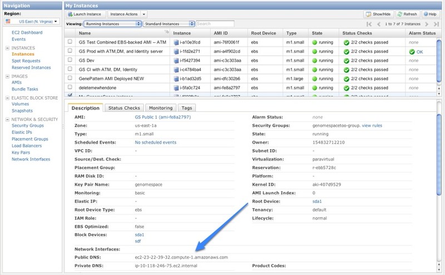This screenshot has height=275, width=445.
Task: Open Security Groups in the navigation
Action: pos(27,126)
